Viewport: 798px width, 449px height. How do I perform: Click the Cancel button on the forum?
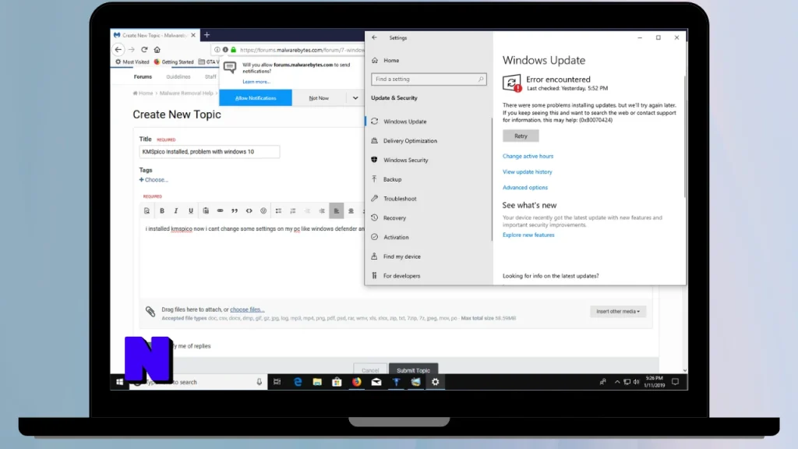click(370, 370)
